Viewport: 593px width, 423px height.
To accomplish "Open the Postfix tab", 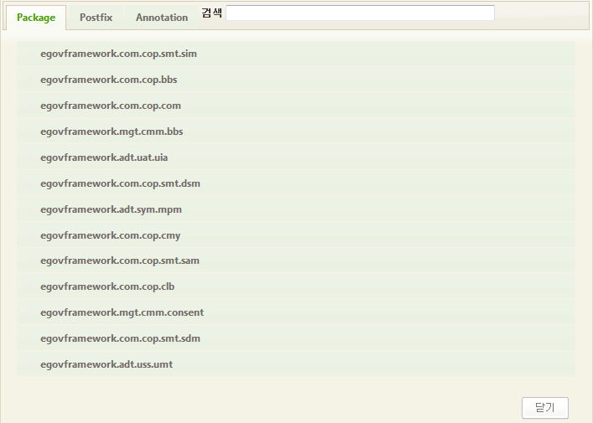I will (x=96, y=18).
